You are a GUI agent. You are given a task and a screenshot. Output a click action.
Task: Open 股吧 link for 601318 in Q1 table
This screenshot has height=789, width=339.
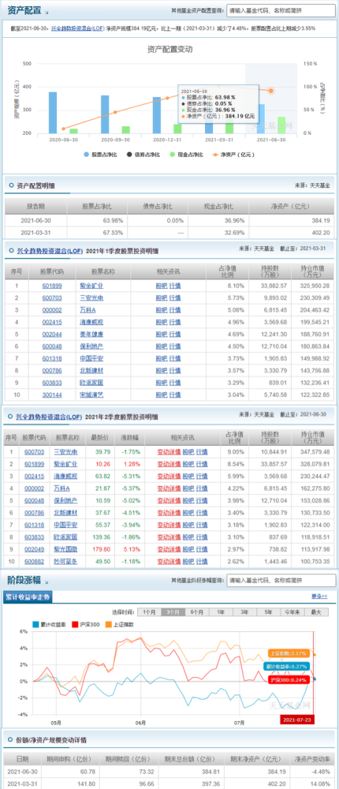pyautogui.click(x=162, y=358)
